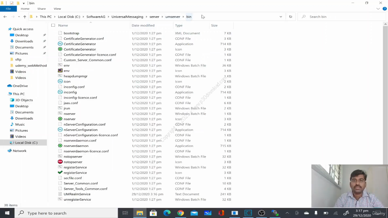388x218 pixels.
Task: Open the Windows Start menu
Action: [x=7, y=213]
